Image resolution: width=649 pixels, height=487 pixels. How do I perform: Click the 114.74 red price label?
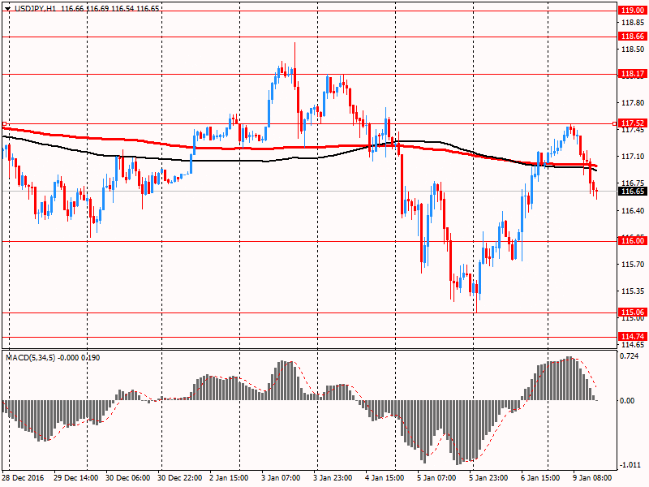(632, 336)
